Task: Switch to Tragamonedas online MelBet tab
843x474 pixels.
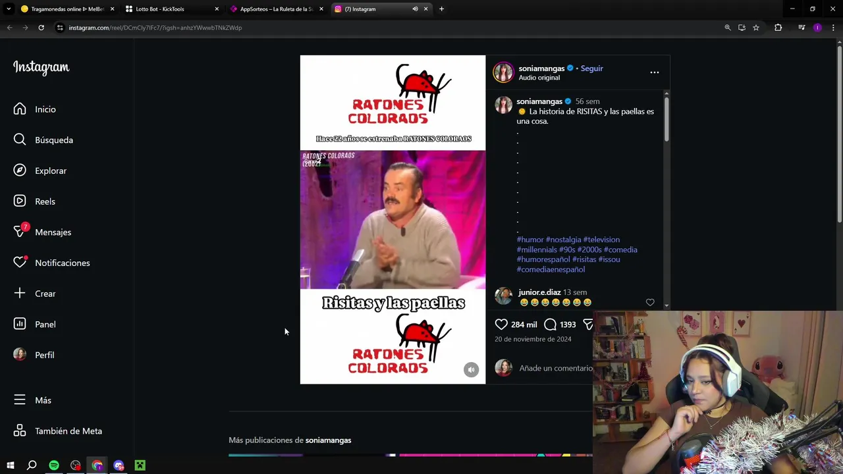Action: (66, 9)
